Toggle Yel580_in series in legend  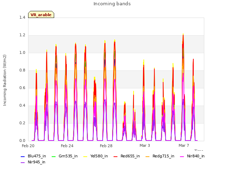(95, 156)
